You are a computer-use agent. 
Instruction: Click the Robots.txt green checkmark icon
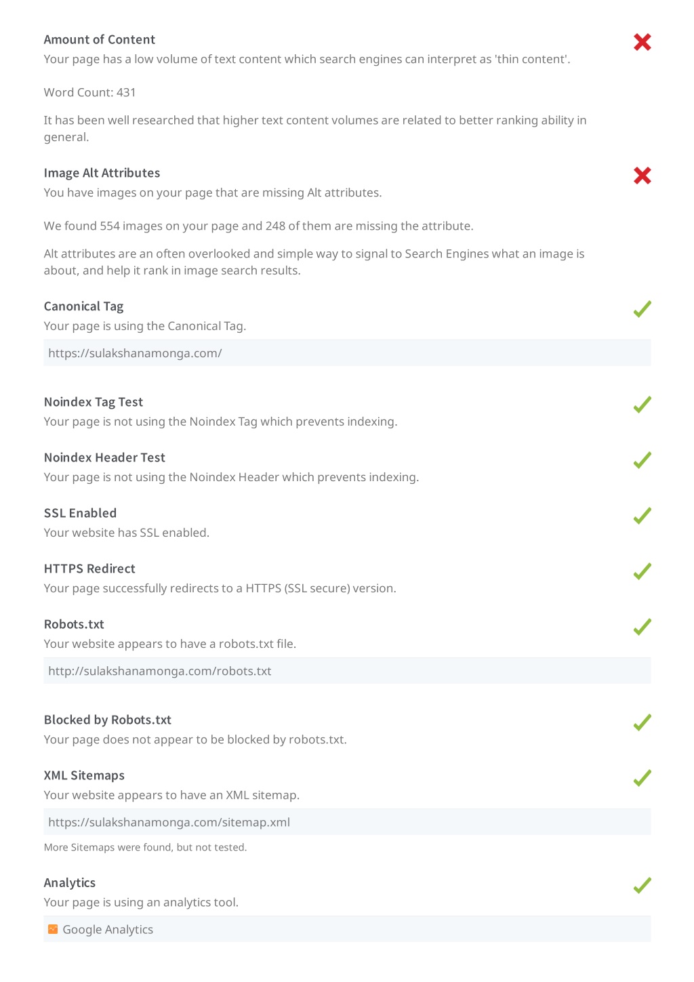pyautogui.click(x=642, y=627)
